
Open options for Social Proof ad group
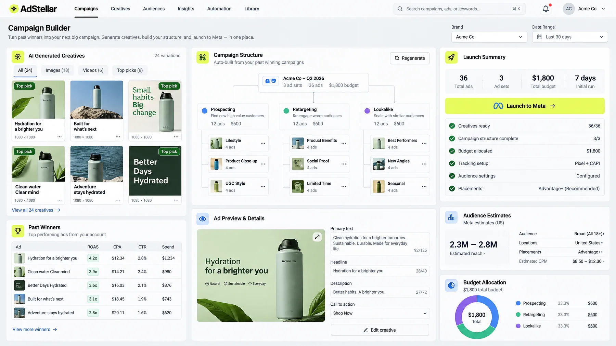pyautogui.click(x=344, y=164)
